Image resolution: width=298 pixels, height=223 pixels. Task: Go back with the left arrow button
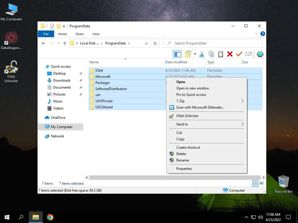tap(43, 44)
